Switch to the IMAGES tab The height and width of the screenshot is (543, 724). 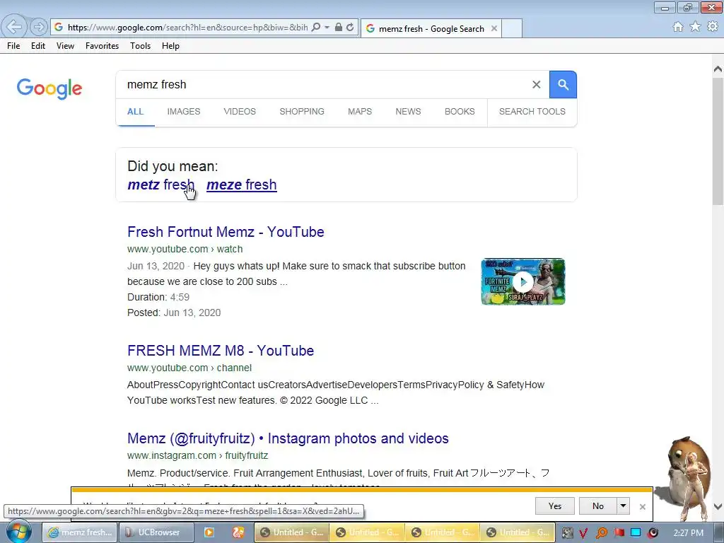coord(184,112)
